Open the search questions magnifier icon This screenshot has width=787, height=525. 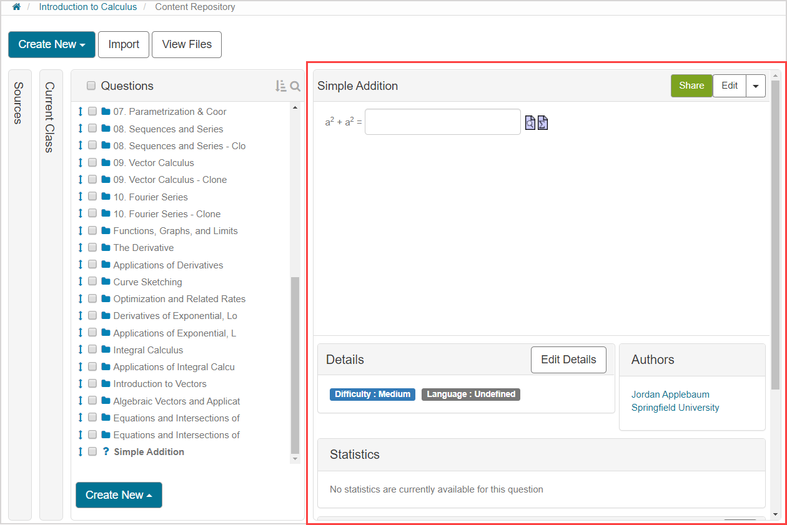click(x=295, y=86)
